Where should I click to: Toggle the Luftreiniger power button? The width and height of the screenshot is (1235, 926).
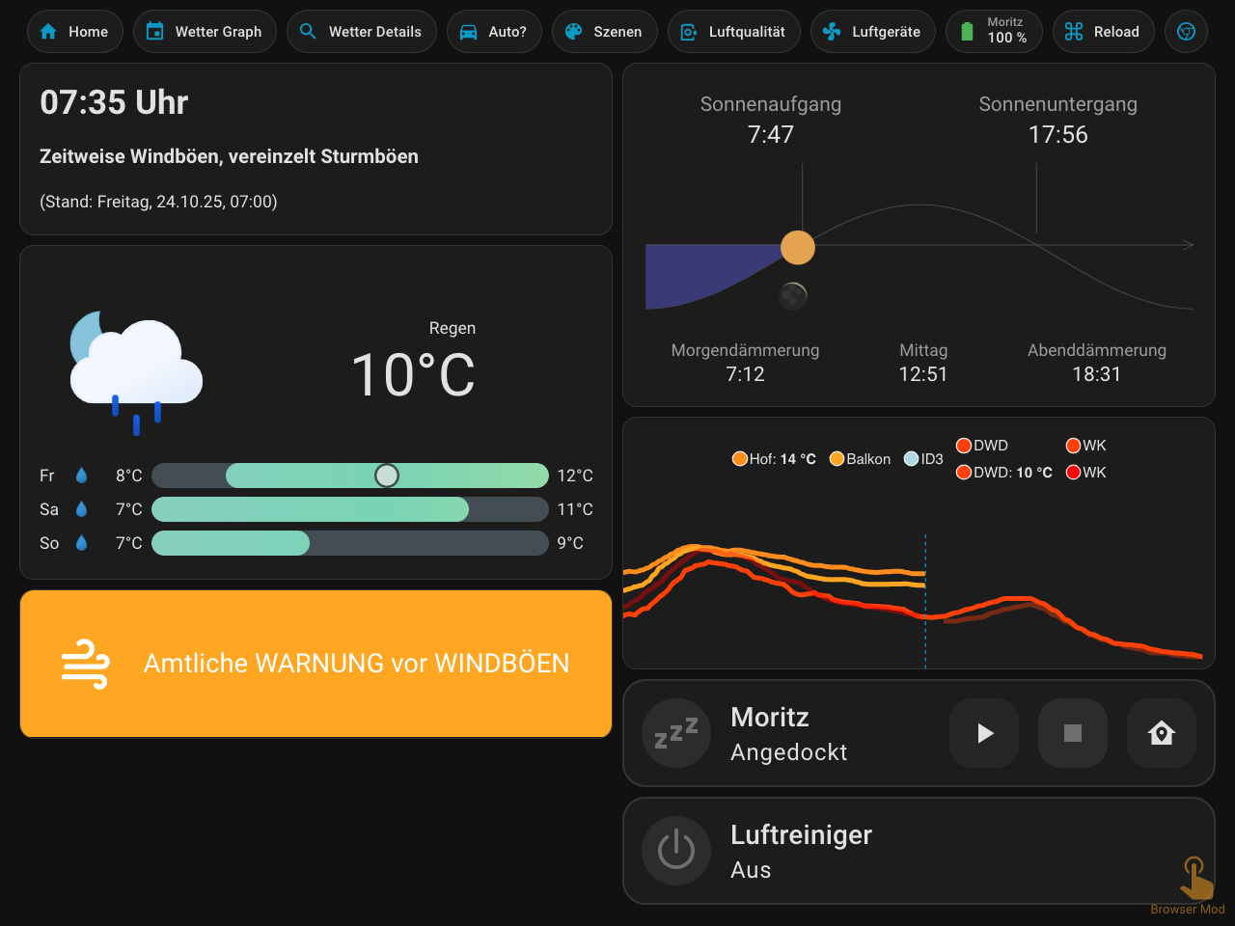click(x=676, y=851)
